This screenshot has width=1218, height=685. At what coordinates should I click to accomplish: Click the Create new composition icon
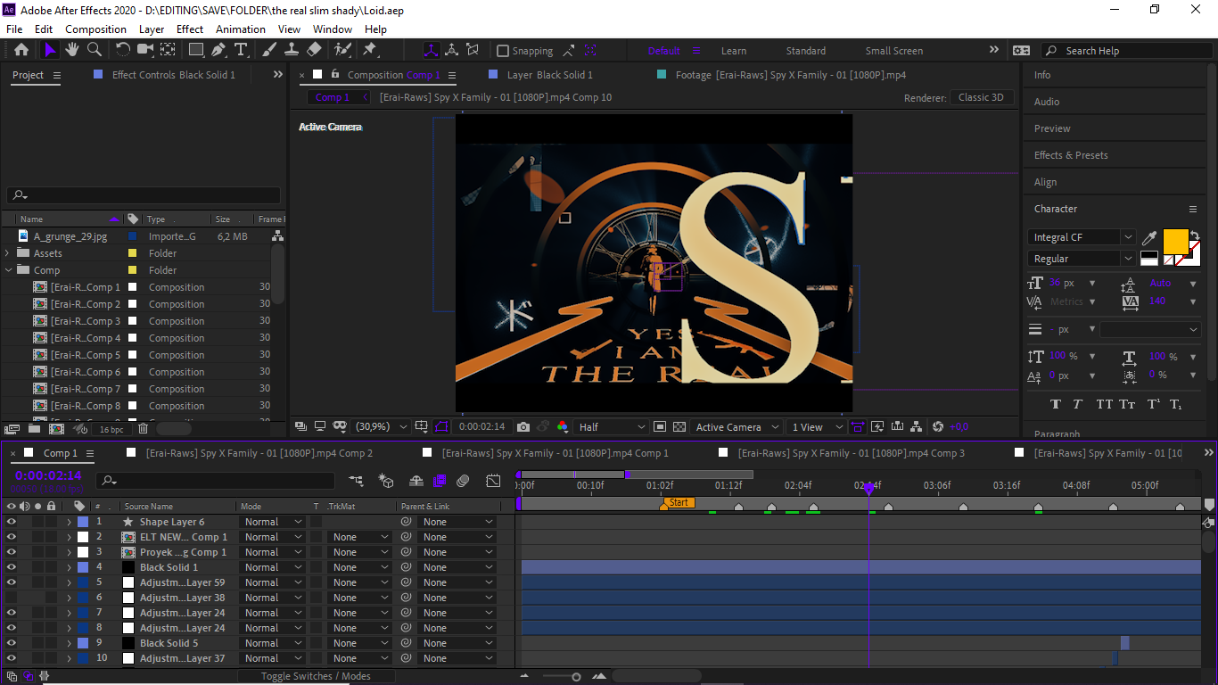tap(57, 429)
